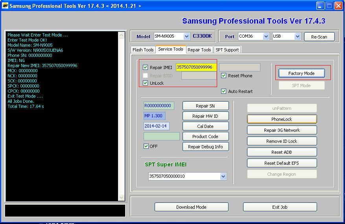Viewport: 345px width, 224px height.
Task: Toggle the UnLock checkbox
Action: click(x=145, y=83)
